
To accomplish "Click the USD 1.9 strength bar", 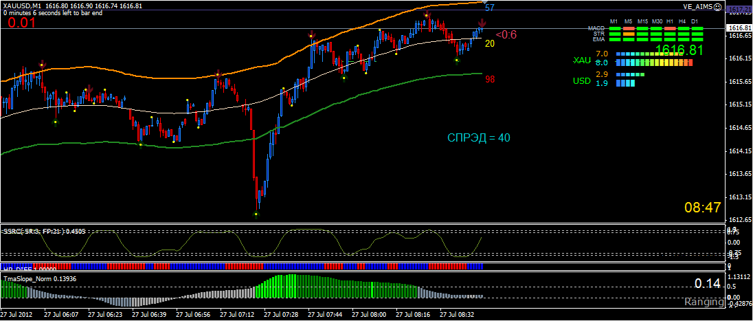I will point(625,84).
